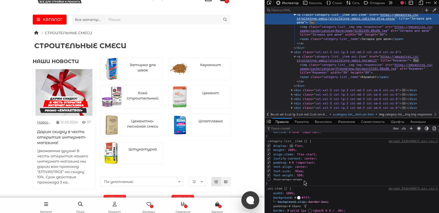Switch to list view layout icon
Image resolution: width=439 pixels, height=213 pixels.
226,182
